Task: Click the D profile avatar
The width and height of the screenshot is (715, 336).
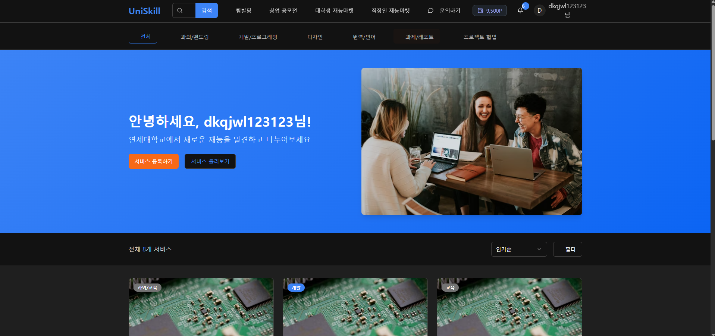Action: pos(539,10)
